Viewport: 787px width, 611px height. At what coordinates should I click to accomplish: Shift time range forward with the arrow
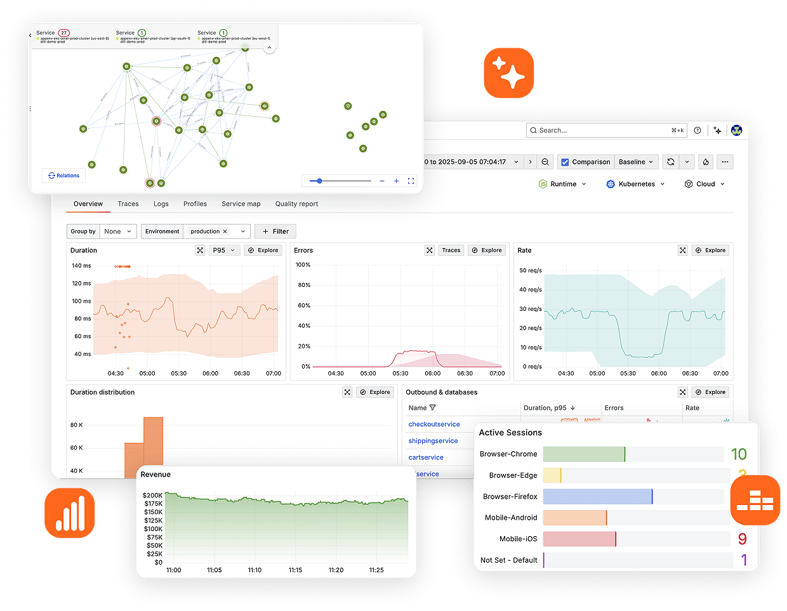pyautogui.click(x=530, y=162)
